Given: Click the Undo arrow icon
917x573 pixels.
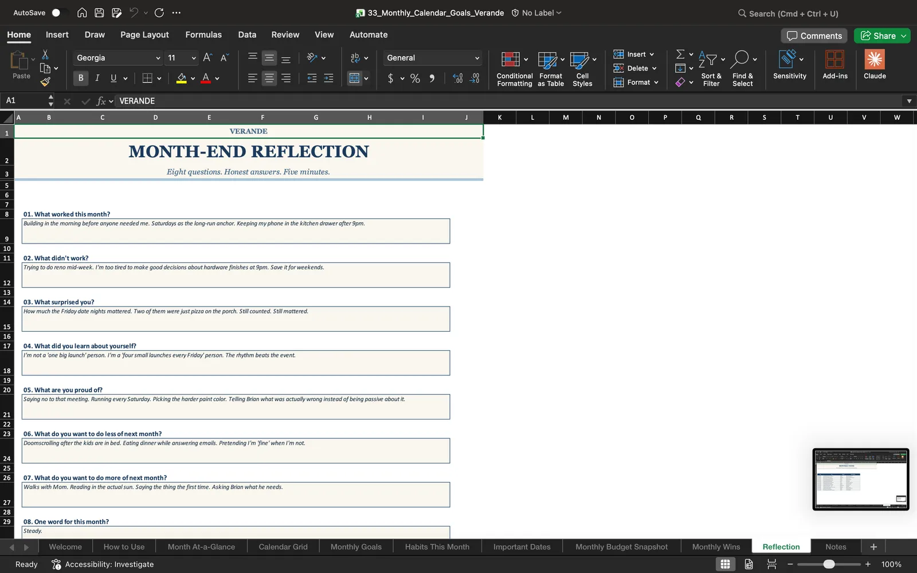Looking at the screenshot, I should (134, 13).
